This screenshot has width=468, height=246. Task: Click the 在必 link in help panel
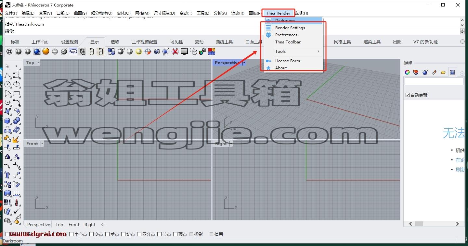tap(460, 160)
